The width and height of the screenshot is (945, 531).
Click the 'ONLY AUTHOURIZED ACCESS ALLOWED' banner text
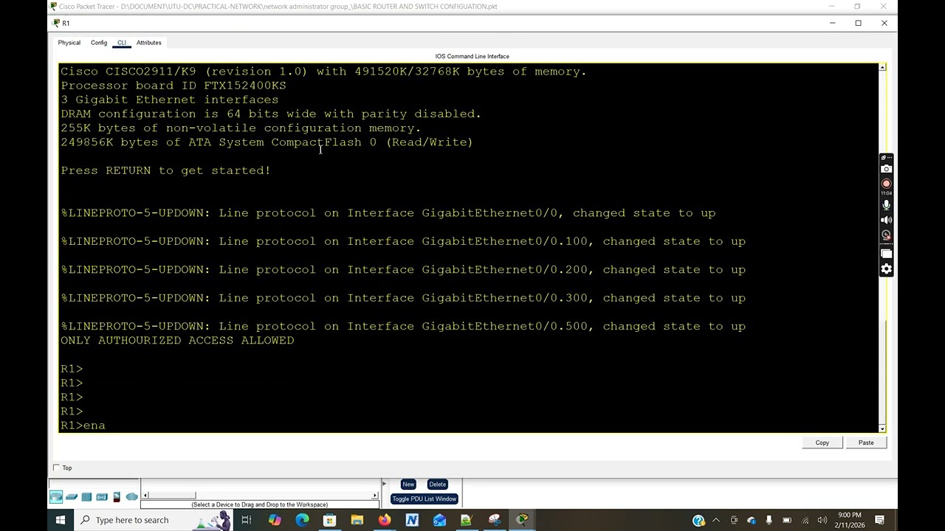pyautogui.click(x=177, y=341)
